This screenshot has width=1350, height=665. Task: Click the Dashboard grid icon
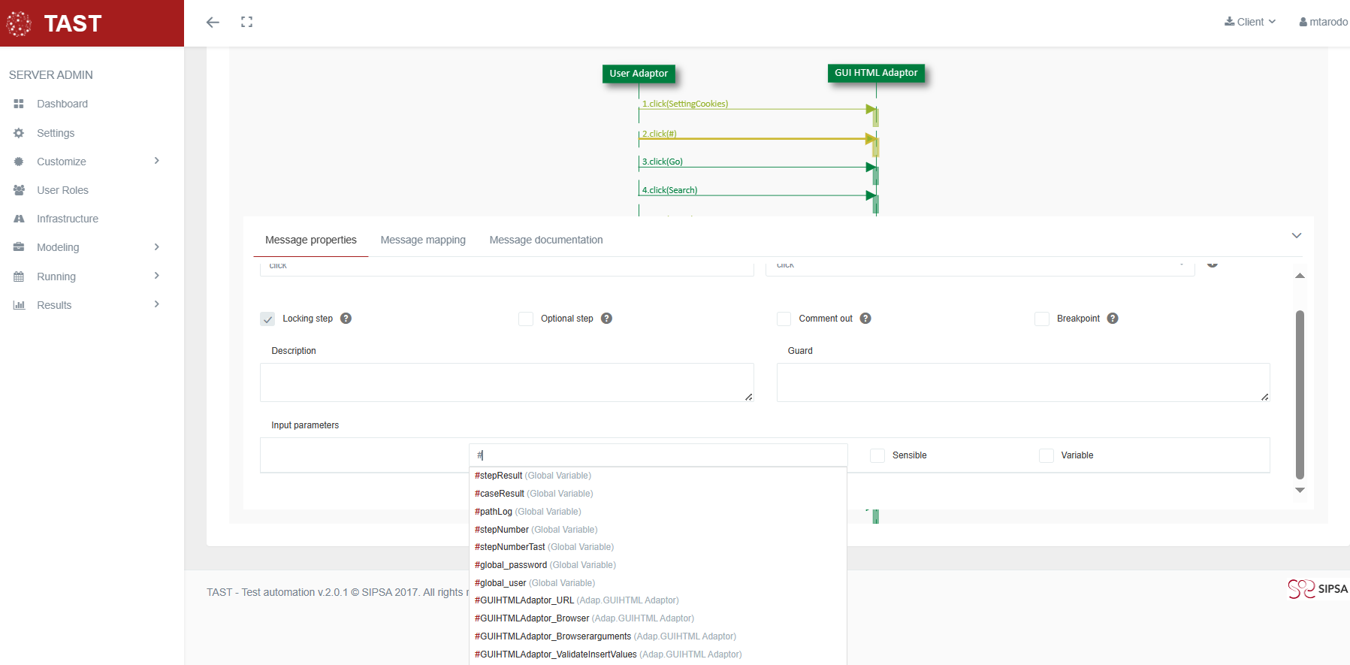(x=19, y=104)
